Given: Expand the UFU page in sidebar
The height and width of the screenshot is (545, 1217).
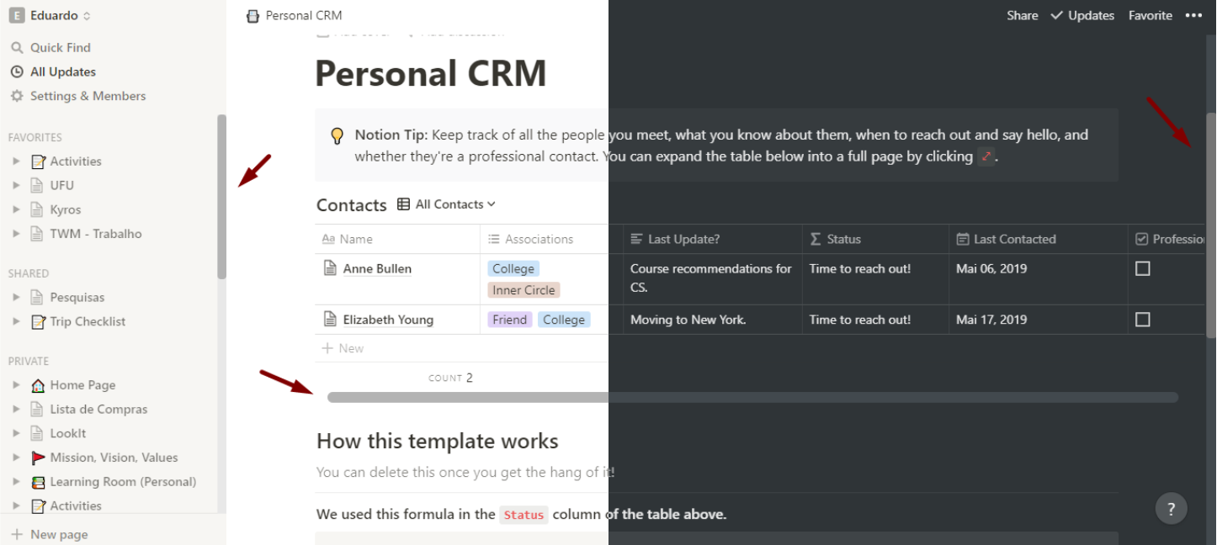Looking at the screenshot, I should (x=16, y=185).
